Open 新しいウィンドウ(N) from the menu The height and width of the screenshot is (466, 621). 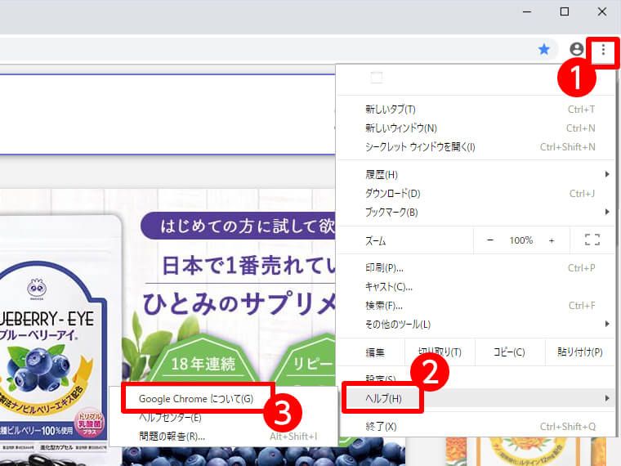[401, 128]
